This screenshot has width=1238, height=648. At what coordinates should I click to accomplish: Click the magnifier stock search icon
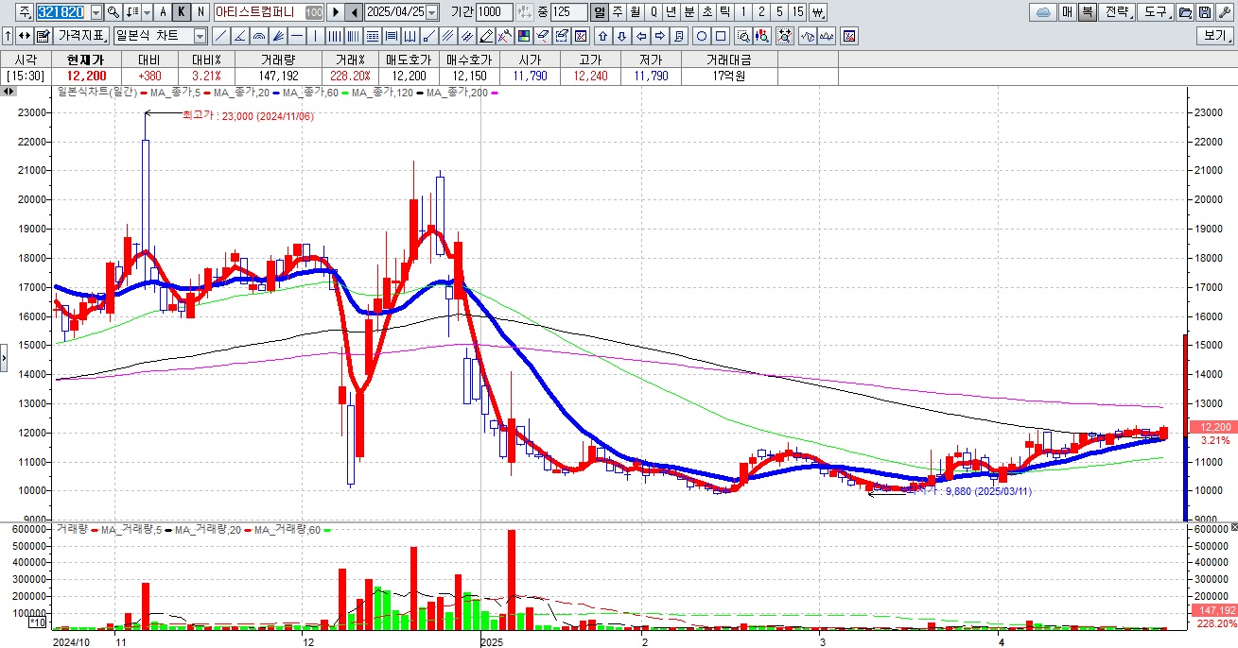113,12
